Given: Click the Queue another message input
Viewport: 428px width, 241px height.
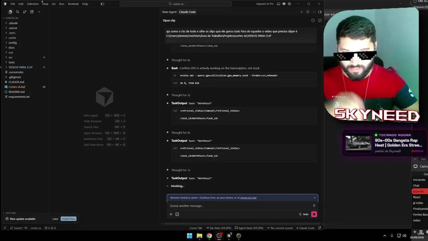Looking at the screenshot, I should pos(239,206).
